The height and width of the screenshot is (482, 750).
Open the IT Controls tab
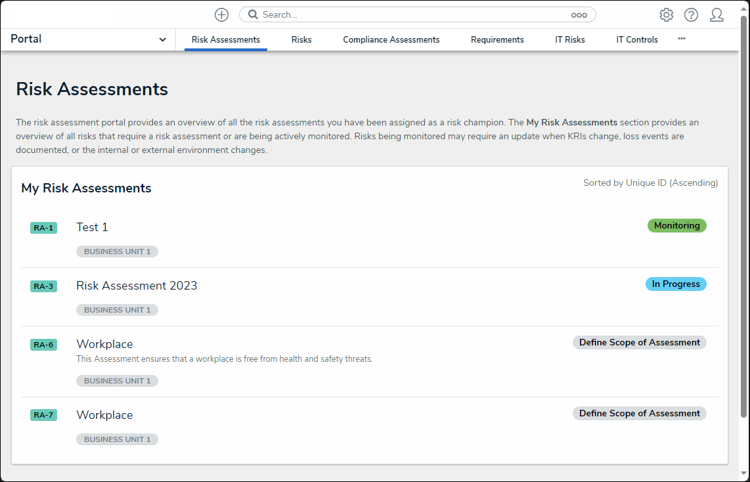[x=636, y=39]
